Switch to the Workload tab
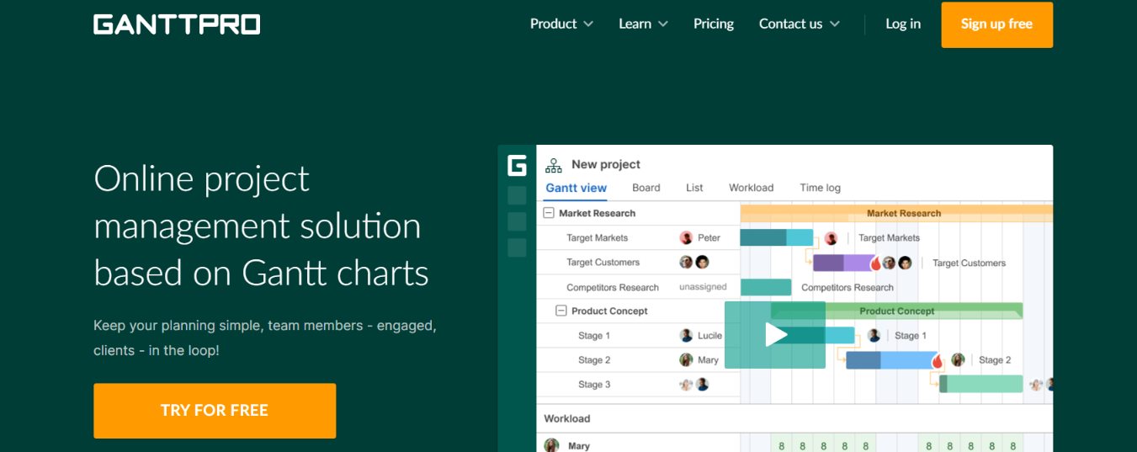1137x452 pixels. pyautogui.click(x=752, y=188)
